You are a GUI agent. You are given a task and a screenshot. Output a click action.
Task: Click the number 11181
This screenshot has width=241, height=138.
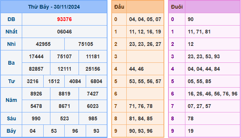[93, 56]
